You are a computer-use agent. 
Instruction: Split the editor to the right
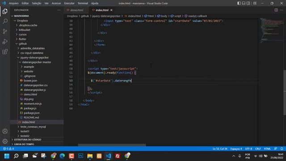click(276, 10)
